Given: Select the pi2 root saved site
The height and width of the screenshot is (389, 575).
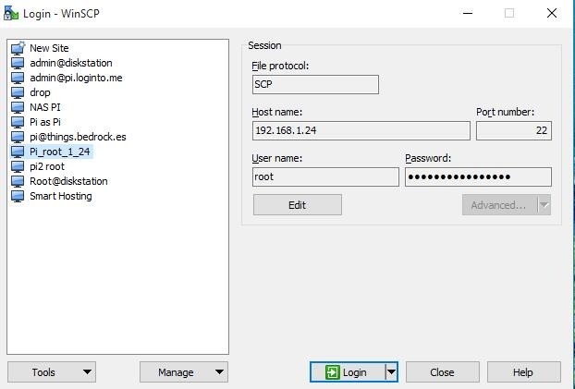Looking at the screenshot, I should pyautogui.click(x=46, y=166).
